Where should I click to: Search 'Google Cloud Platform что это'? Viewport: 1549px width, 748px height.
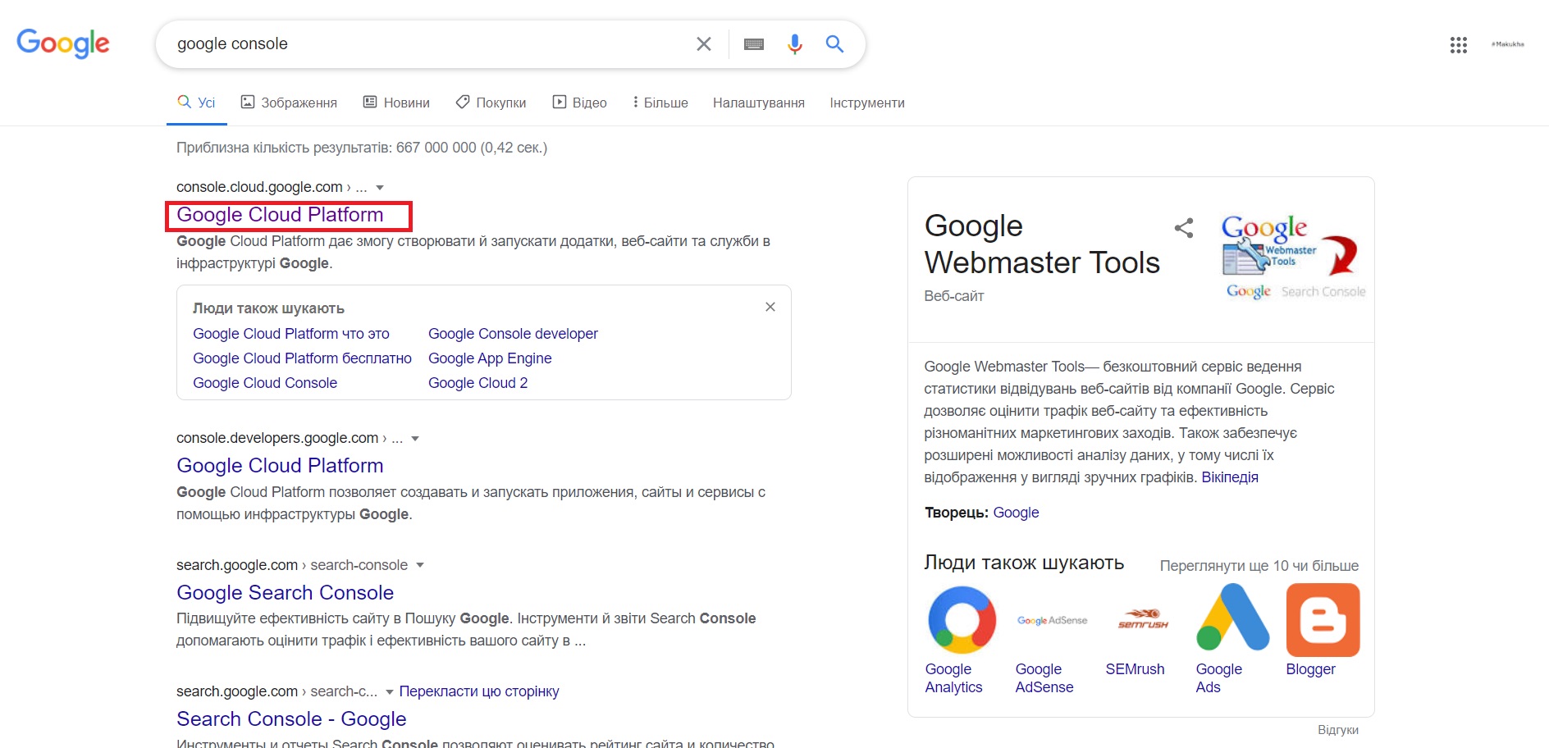(291, 334)
